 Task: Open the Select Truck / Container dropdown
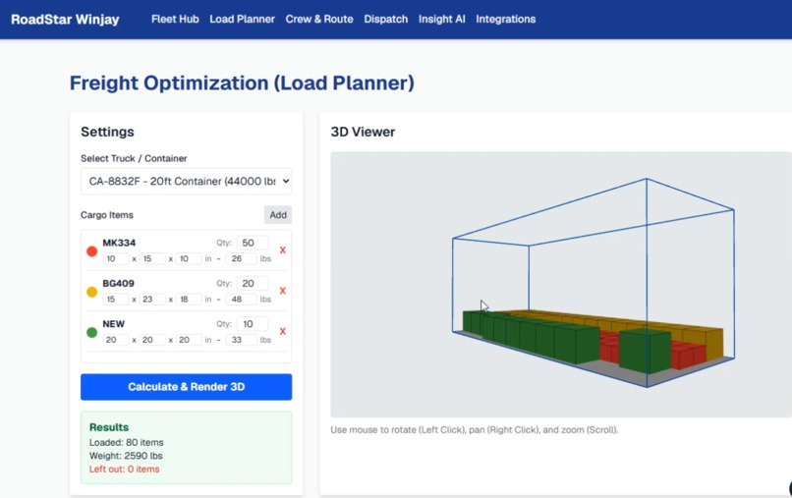tap(187, 181)
